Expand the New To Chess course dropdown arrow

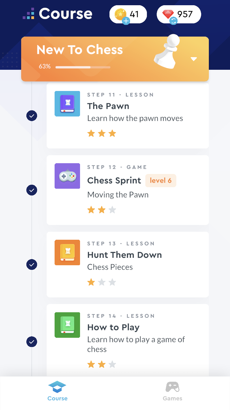coord(194,59)
